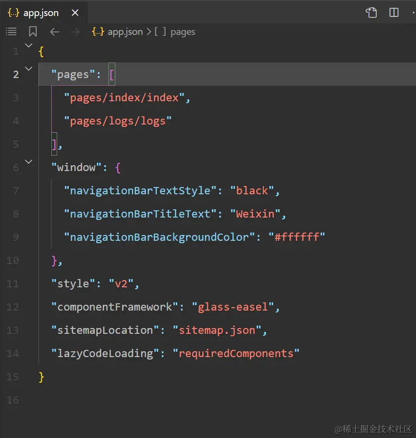This screenshot has width=416, height=438.
Task: Click line number 2 in the gutter
Action: tap(16, 74)
